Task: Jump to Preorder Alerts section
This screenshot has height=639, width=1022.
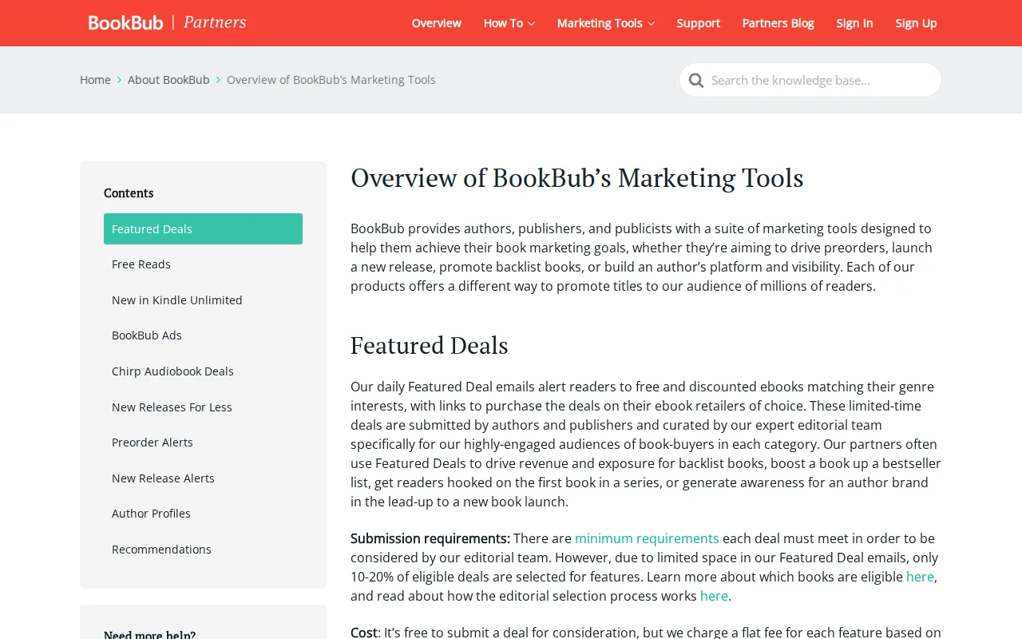Action: (x=203, y=443)
